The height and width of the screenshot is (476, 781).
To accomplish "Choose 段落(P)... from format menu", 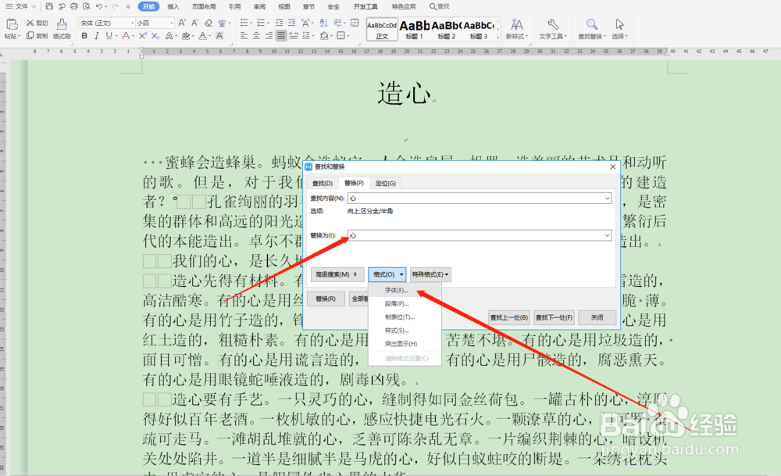I will (x=405, y=304).
